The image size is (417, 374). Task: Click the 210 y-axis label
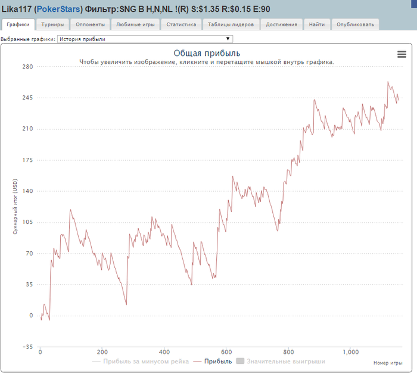point(27,129)
